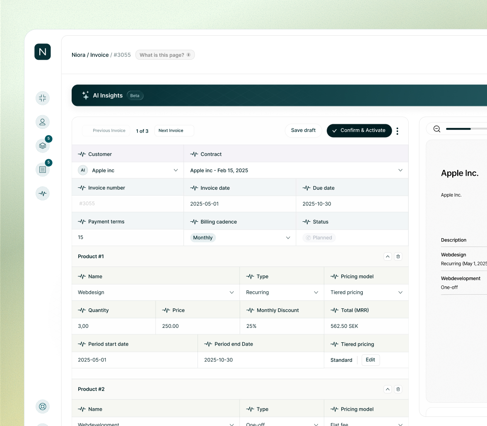Click pulse icon beside Period end Date

[x=208, y=344]
